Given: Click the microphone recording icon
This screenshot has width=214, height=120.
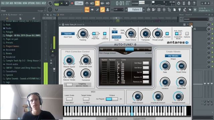Looking at the screenshot, I should [189, 3].
